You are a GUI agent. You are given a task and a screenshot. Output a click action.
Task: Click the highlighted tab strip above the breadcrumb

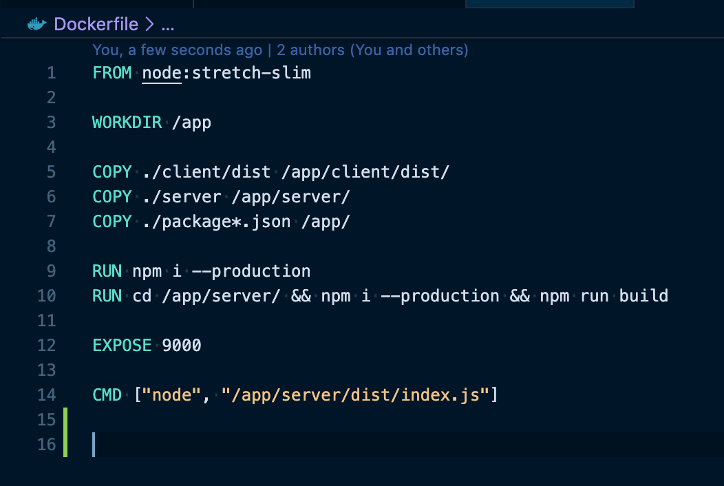(x=551, y=3)
